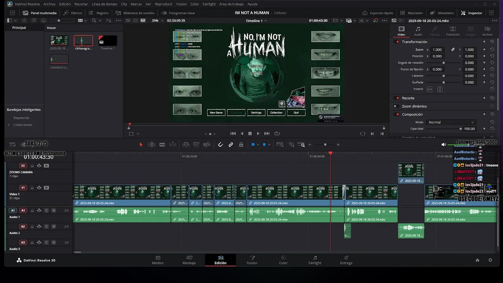
Task: Adjust the Opacidad slider
Action: point(443,129)
